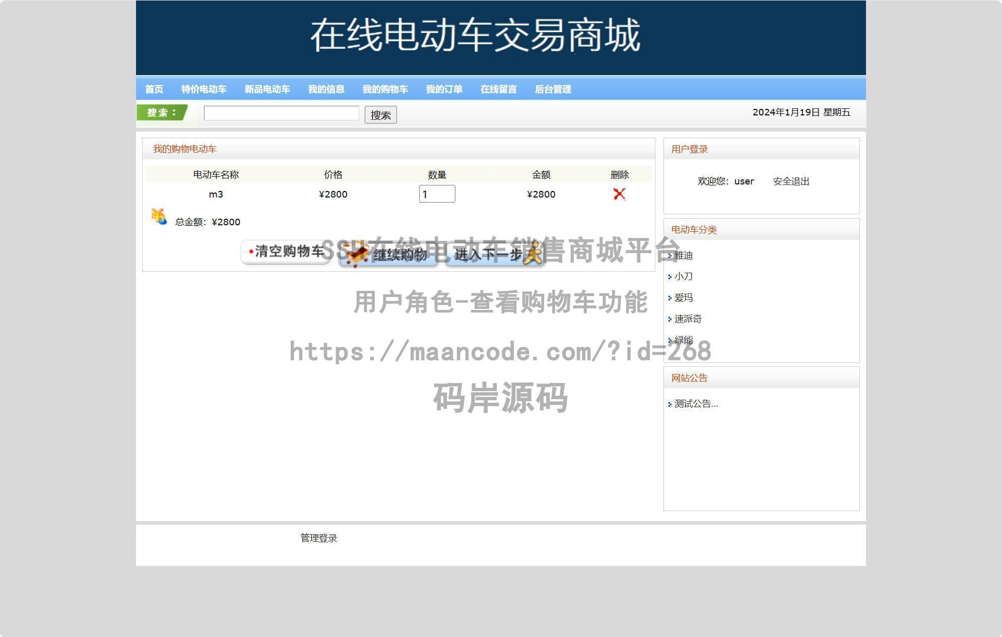Focus the search text field

pos(281,113)
